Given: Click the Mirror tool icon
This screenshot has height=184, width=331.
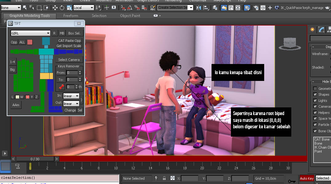Looking at the screenshot, I should pos(199,8).
